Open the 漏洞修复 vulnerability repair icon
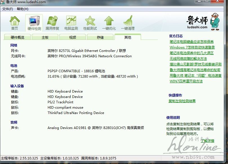Viewport: 228px width, 164px height. coord(52,23)
